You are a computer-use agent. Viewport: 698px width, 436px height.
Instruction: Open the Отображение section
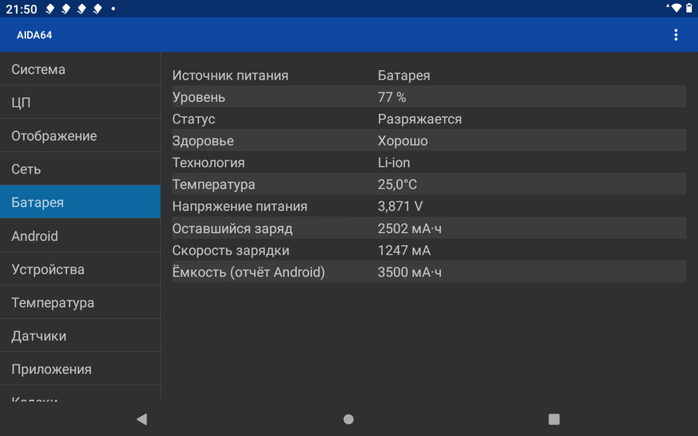click(x=80, y=135)
